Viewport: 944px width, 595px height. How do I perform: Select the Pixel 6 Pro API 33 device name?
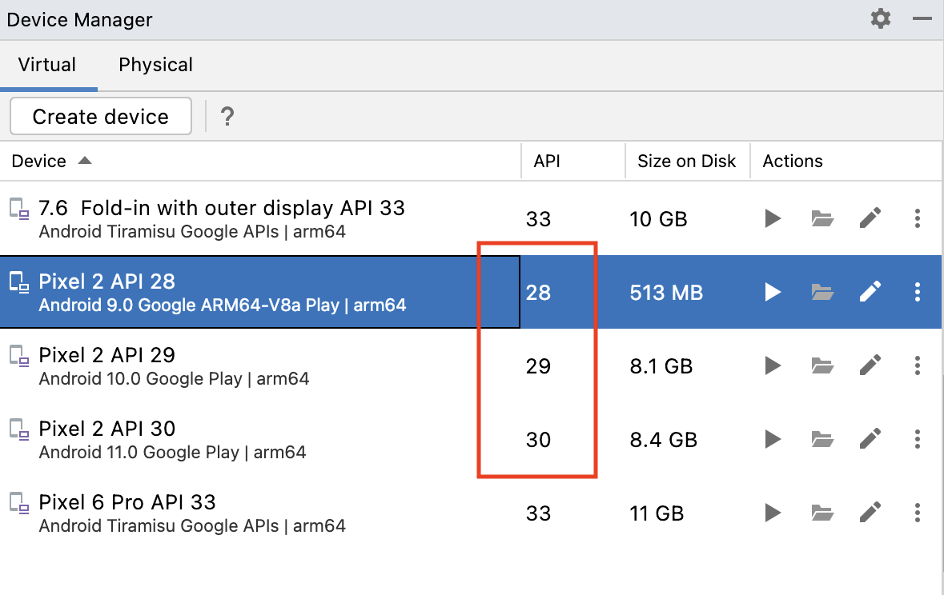tap(127, 502)
